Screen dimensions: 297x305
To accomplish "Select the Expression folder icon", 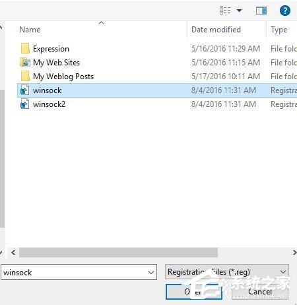I will pos(25,48).
